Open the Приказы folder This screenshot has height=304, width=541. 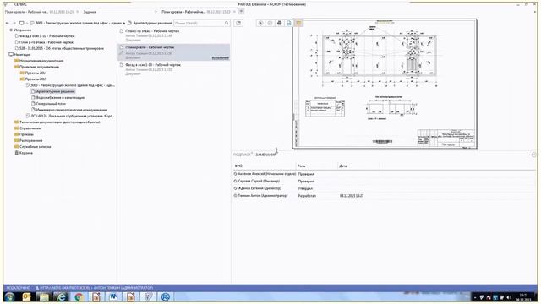[x=26, y=134]
